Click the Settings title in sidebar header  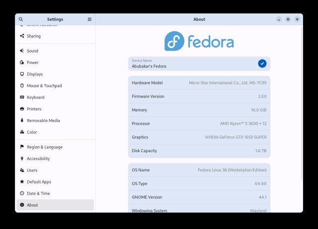coord(55,19)
